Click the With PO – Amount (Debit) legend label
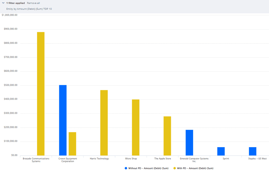The height and width of the screenshot is (171, 269). 195,168
